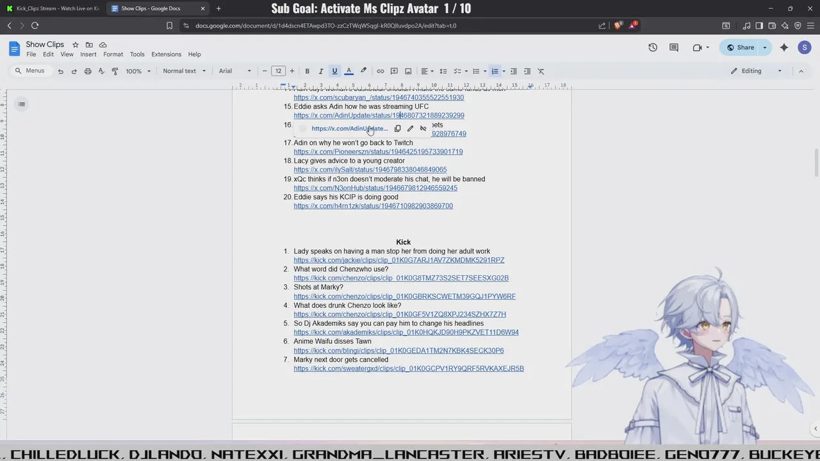Insert image from the toolbar
This screenshot has width=820, height=461.
[408, 71]
